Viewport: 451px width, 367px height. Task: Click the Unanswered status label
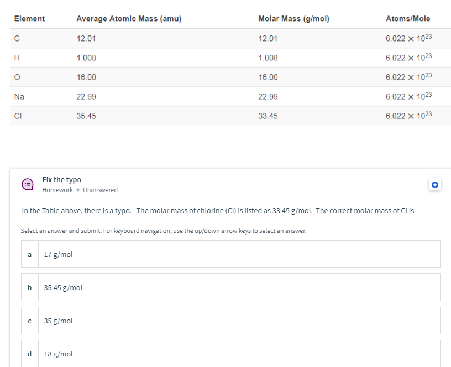tap(101, 190)
